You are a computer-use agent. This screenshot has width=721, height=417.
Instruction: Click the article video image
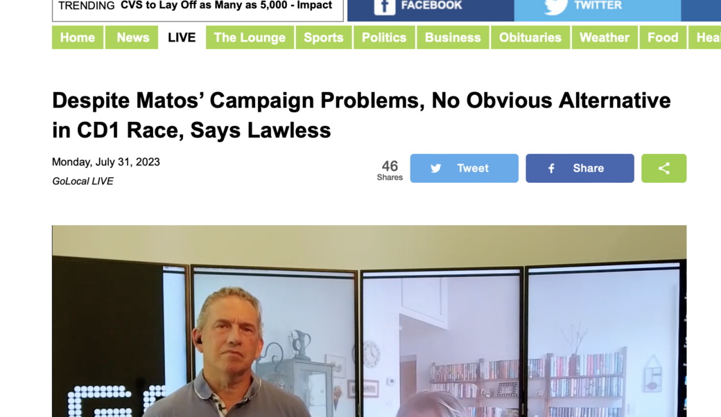(x=369, y=321)
